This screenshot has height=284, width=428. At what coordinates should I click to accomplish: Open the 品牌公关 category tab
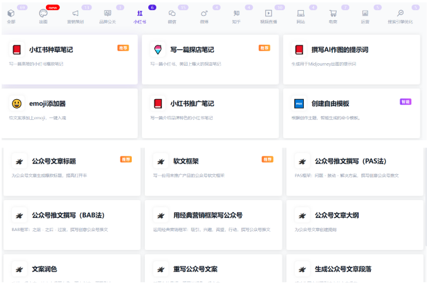108,16
